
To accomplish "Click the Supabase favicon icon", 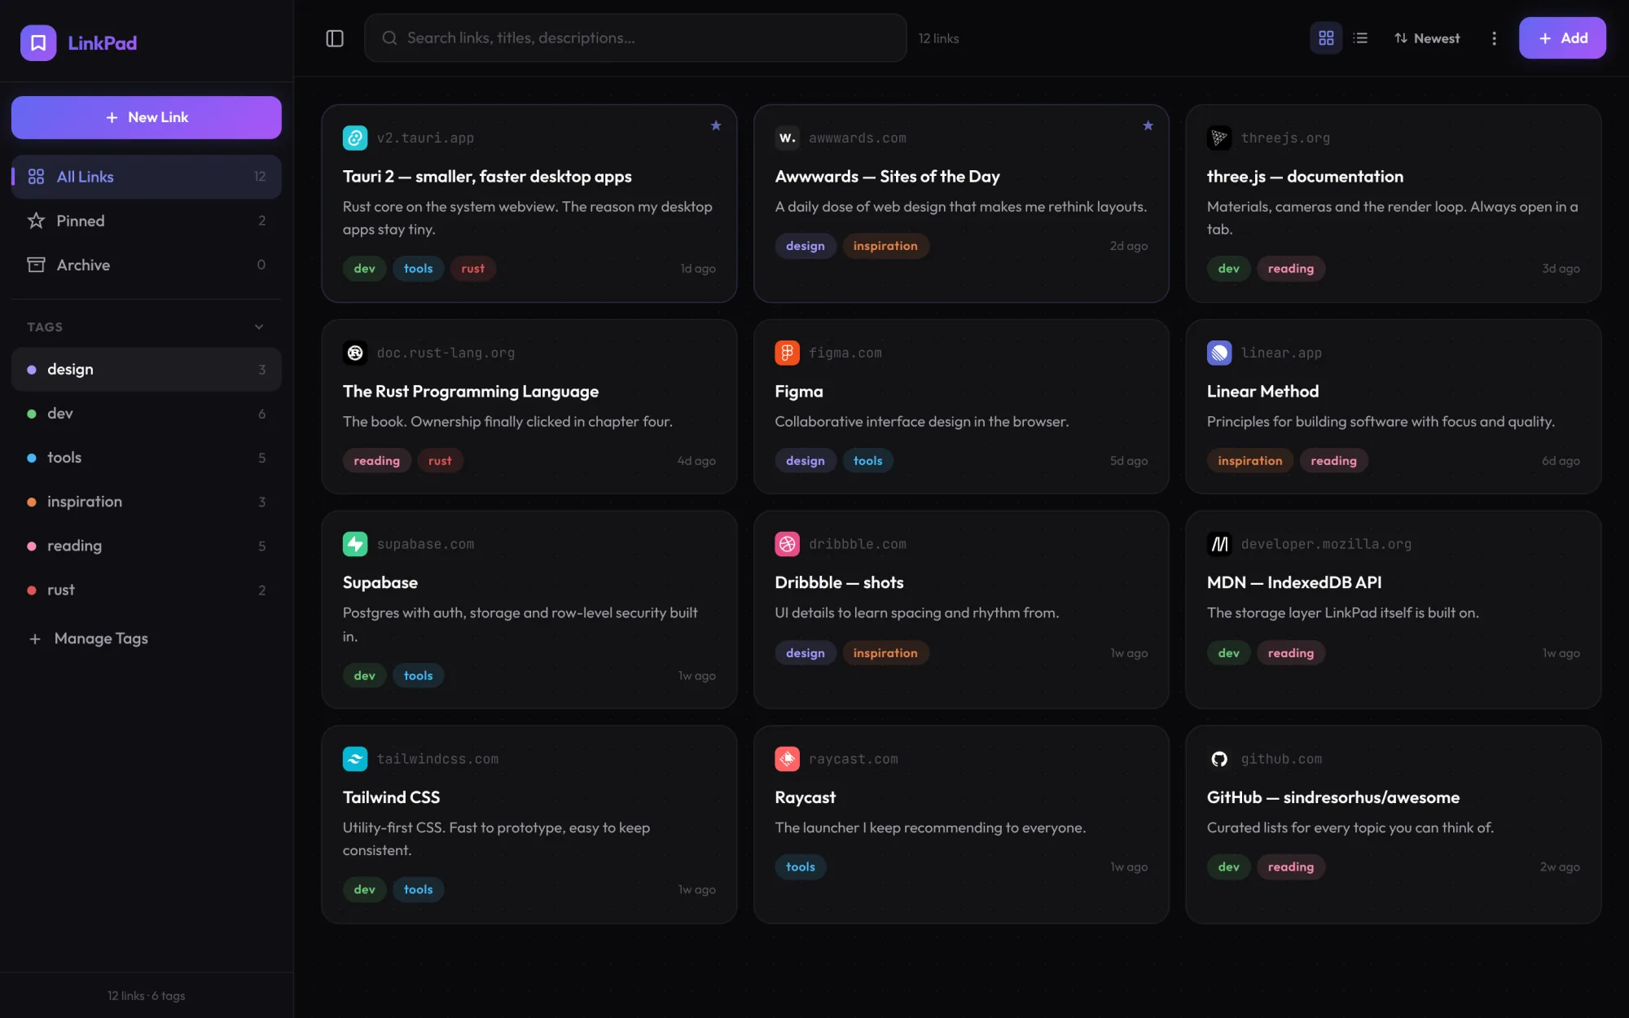I will [x=355, y=544].
